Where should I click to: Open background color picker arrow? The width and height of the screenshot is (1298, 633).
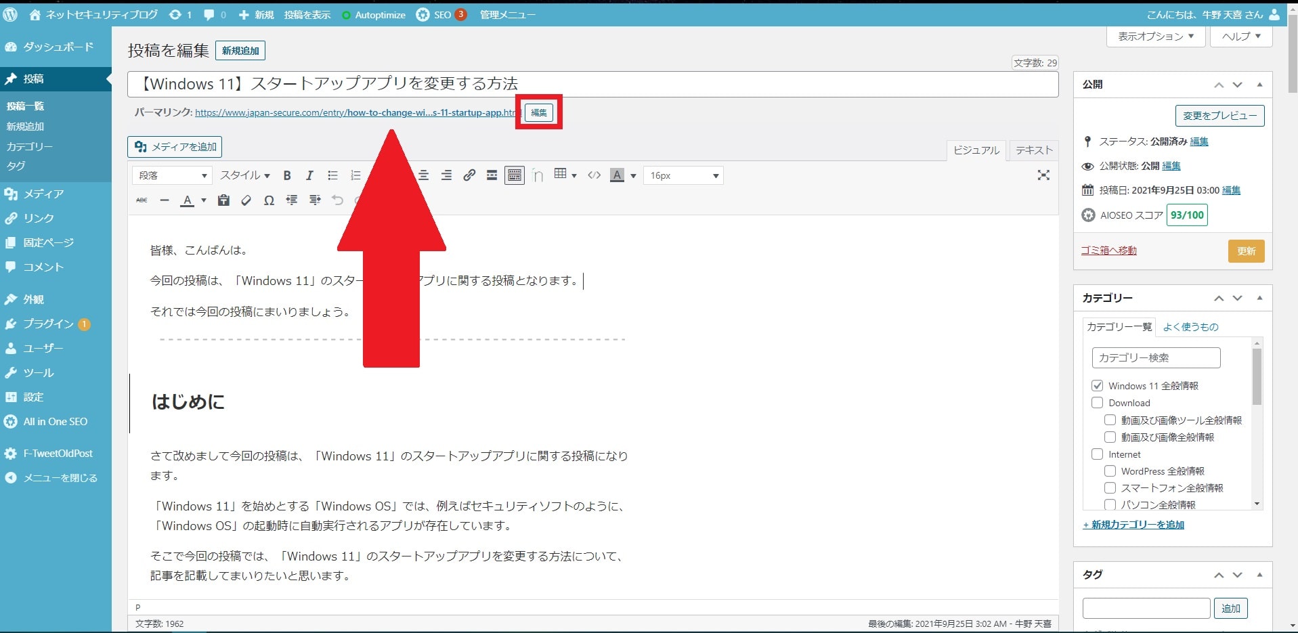pyautogui.click(x=633, y=175)
